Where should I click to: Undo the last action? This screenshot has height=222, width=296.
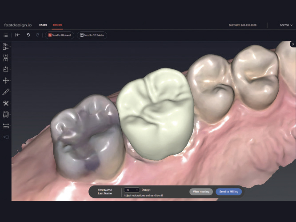coord(28,35)
